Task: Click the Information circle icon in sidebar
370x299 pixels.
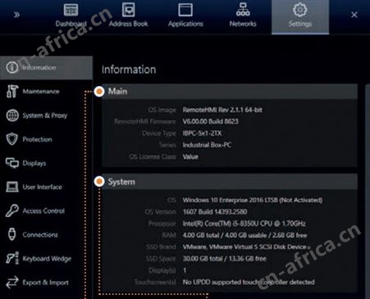Action: (x=12, y=67)
